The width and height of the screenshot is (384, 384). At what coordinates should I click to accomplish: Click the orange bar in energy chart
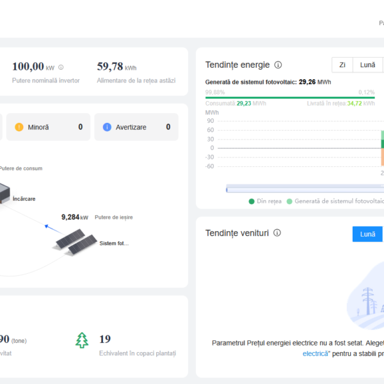[382, 157]
